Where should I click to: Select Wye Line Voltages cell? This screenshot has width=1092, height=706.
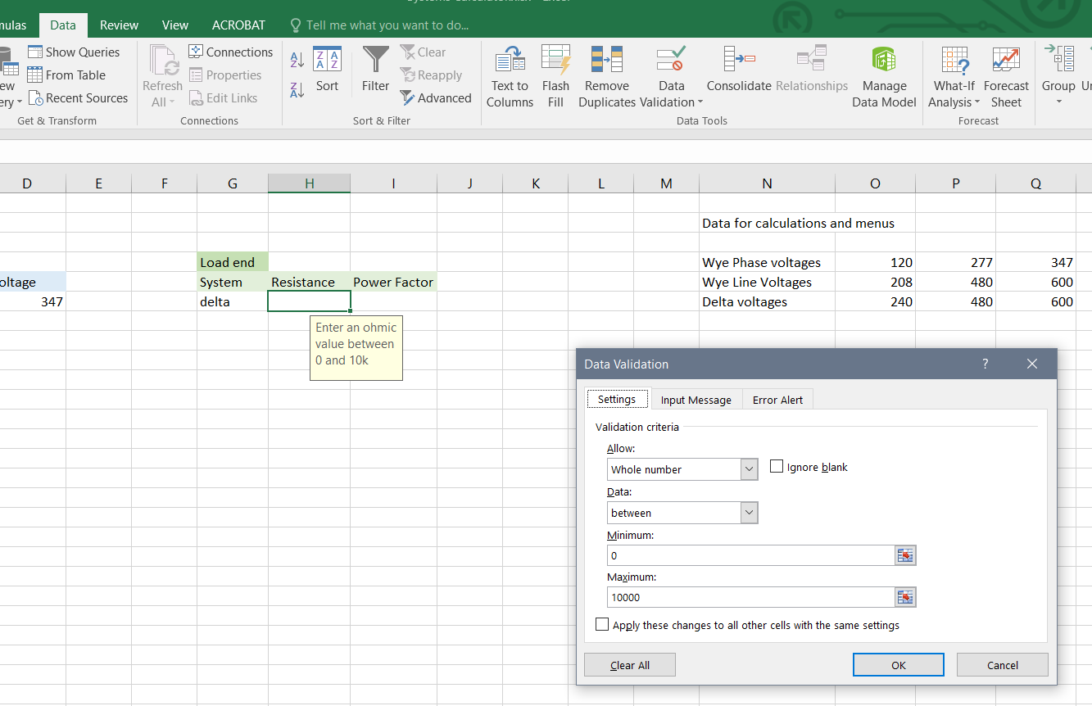coord(767,282)
